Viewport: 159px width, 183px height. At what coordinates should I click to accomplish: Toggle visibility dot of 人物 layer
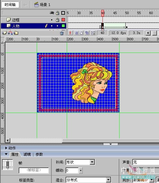tap(52, 26)
